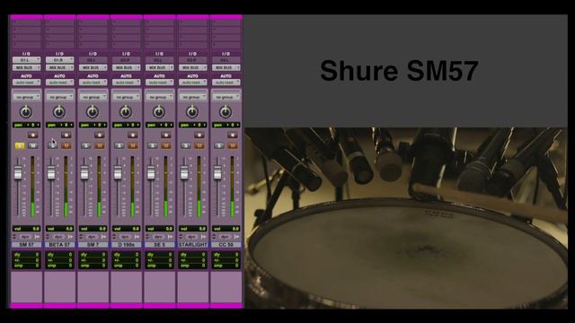Solo the SM 7 track
Screen dimensions: 575x323
coord(86,145)
